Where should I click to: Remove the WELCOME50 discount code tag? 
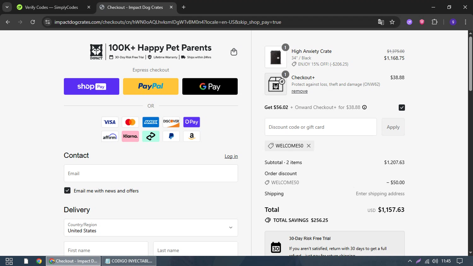tap(309, 146)
